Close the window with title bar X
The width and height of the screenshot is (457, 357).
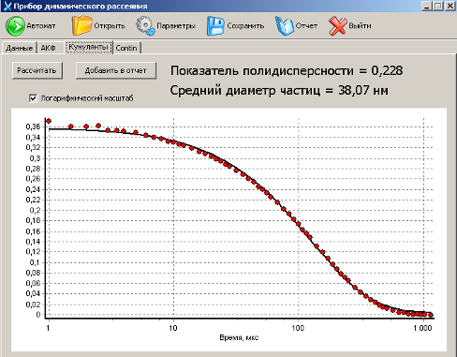click(x=450, y=6)
